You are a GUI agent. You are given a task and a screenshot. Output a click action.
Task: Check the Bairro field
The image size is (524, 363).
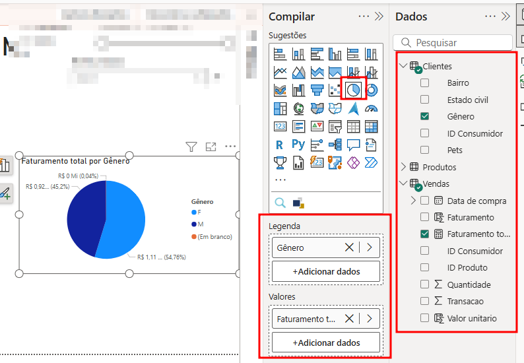(424, 82)
